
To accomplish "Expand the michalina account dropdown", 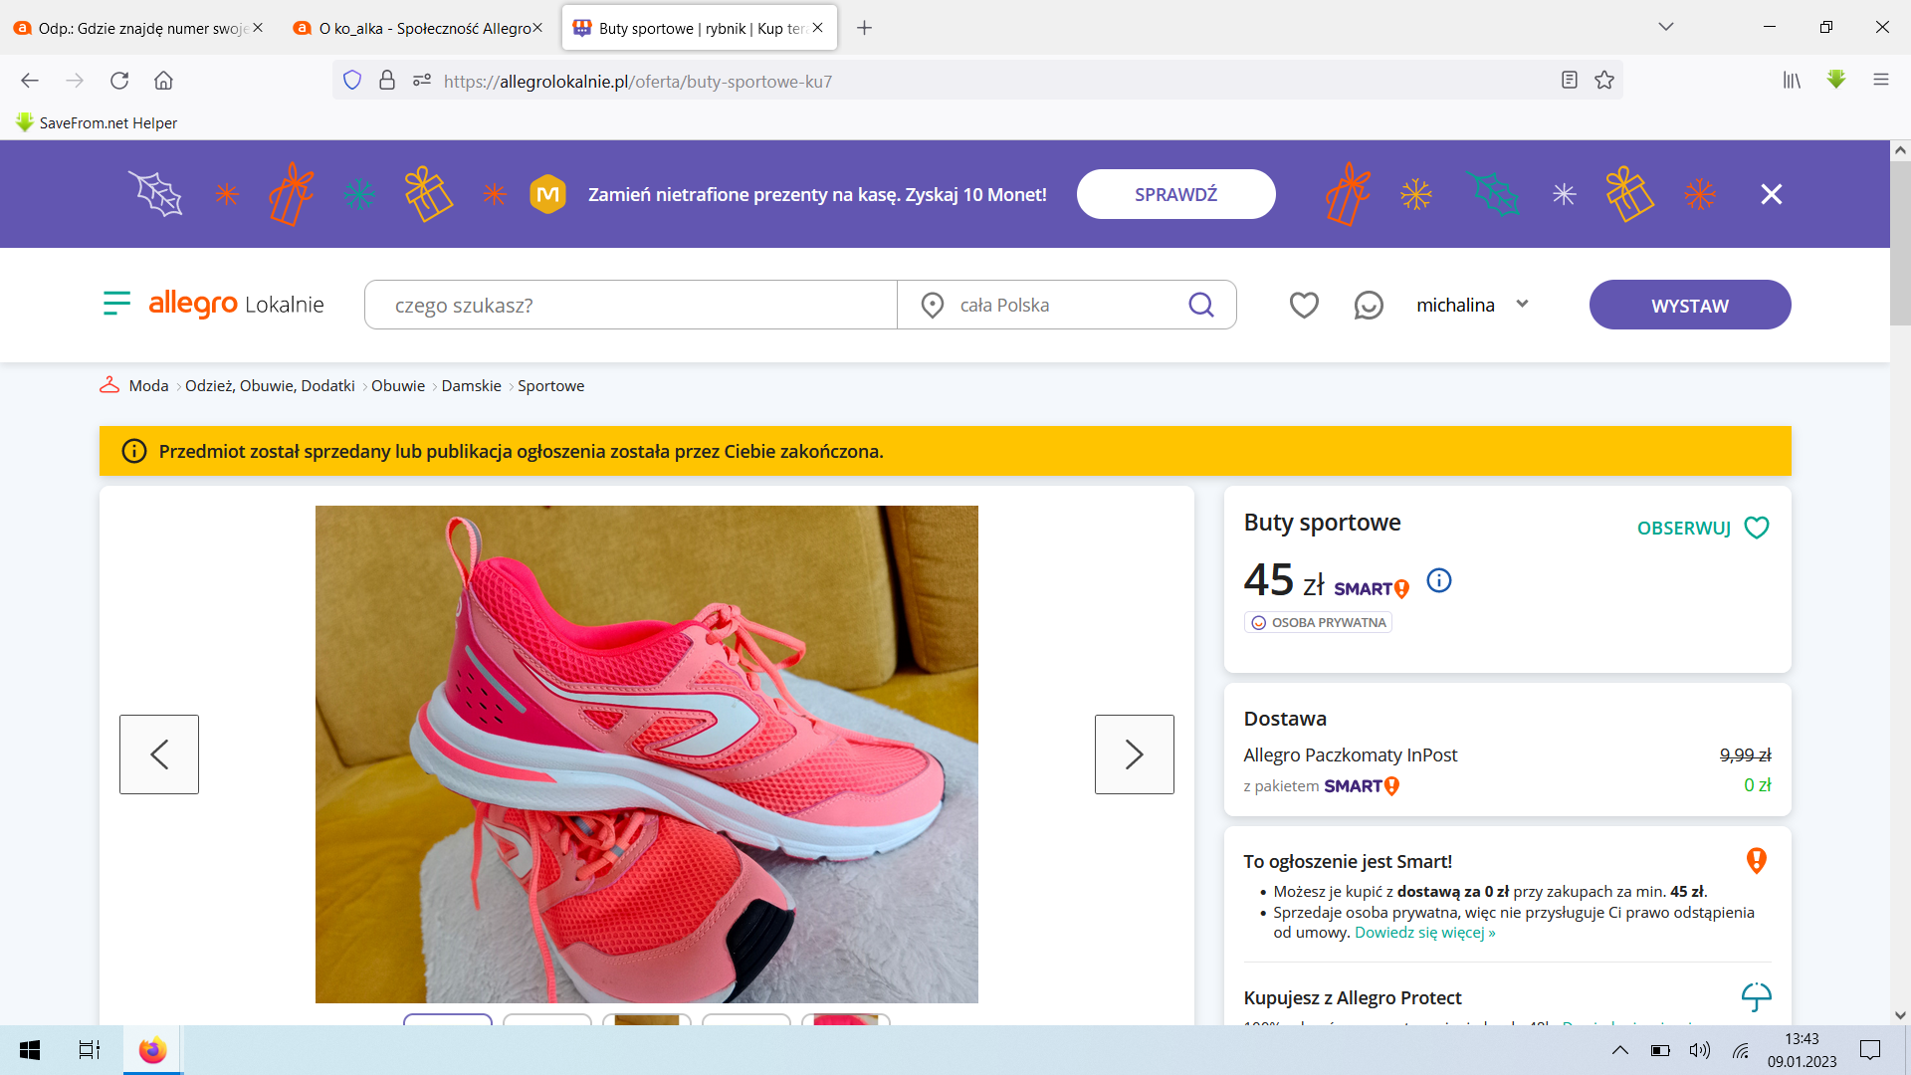I will [x=1471, y=305].
